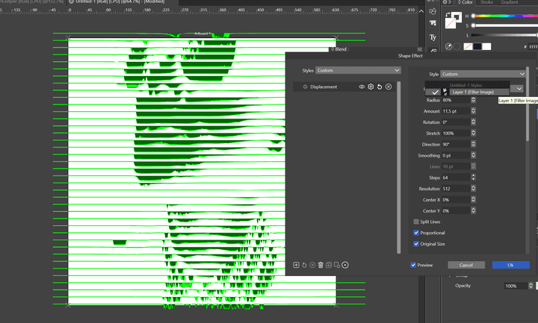The width and height of the screenshot is (538, 323).
Task: Click the circle icon left of Displacement
Action: [x=305, y=87]
